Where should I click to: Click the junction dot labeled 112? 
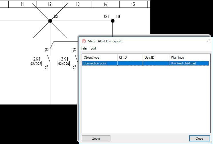click(x=50, y=21)
